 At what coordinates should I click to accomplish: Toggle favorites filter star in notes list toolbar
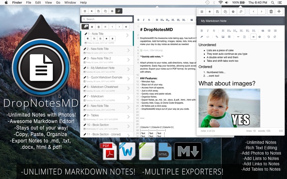pyautogui.click(x=92, y=27)
